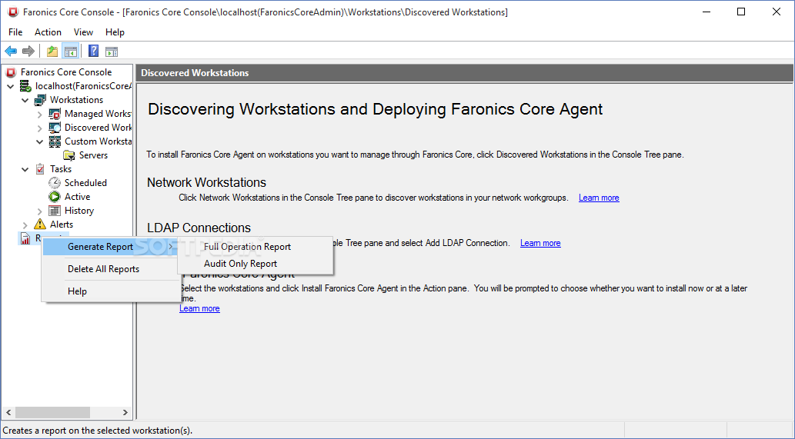The height and width of the screenshot is (439, 795).
Task: Collapse the Custom Workstation Groups node
Action: pos(39,141)
